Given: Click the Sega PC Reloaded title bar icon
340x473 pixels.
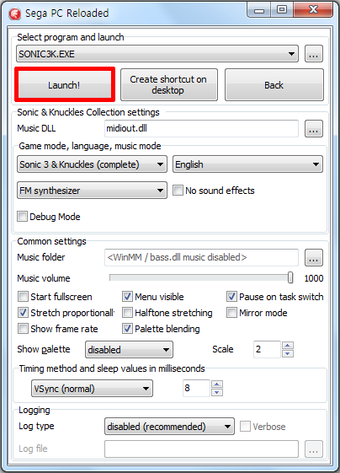Looking at the screenshot, I should click(14, 13).
